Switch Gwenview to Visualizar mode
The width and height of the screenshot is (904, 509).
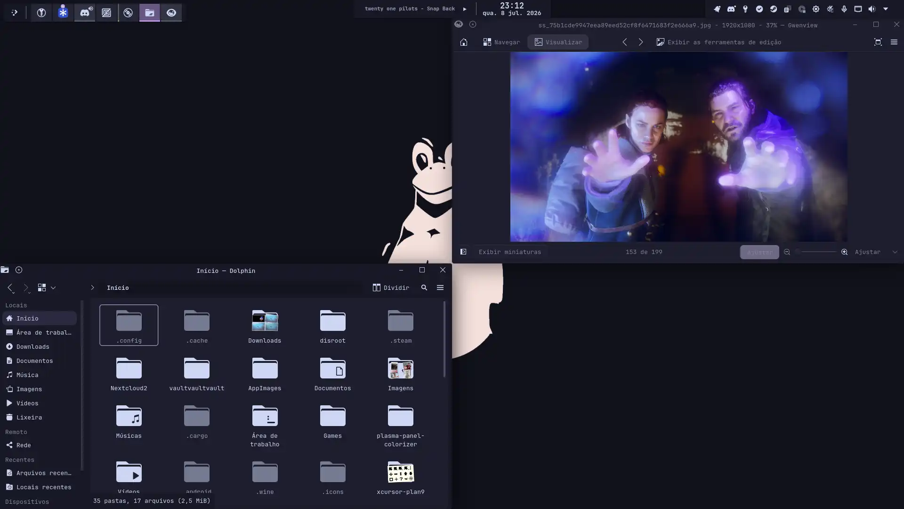coord(558,42)
